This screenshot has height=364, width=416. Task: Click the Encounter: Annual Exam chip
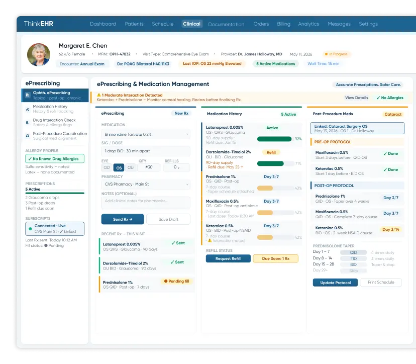pos(82,64)
